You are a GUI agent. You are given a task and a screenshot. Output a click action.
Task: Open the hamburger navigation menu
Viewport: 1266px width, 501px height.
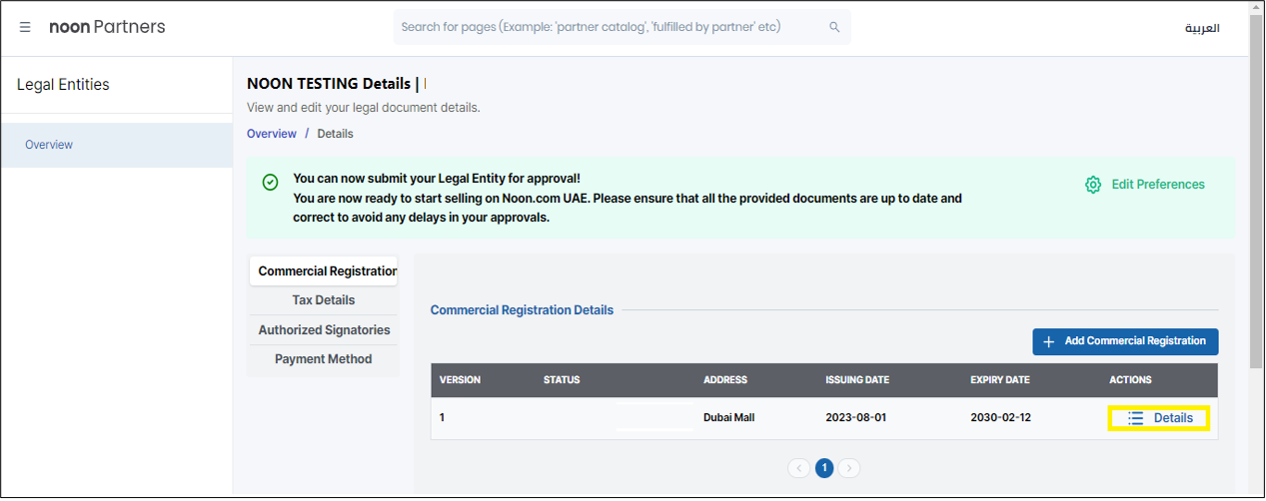click(x=25, y=27)
